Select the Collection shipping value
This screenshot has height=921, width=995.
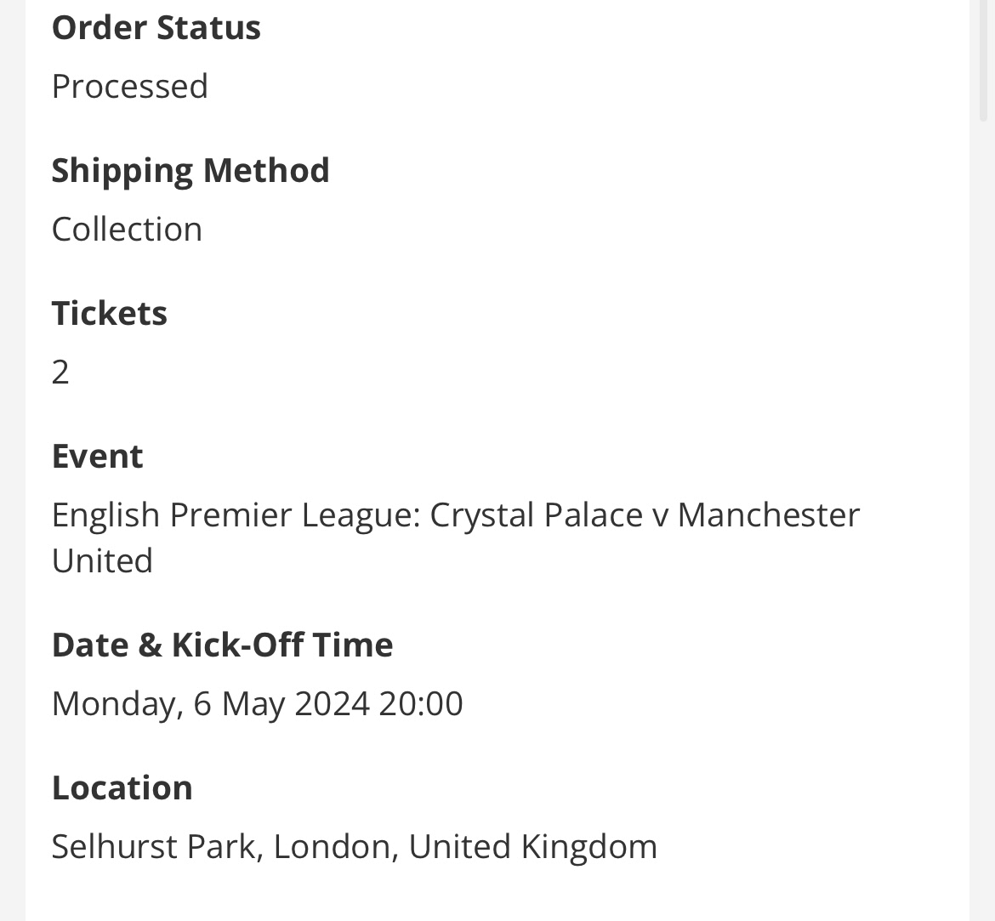(x=127, y=229)
